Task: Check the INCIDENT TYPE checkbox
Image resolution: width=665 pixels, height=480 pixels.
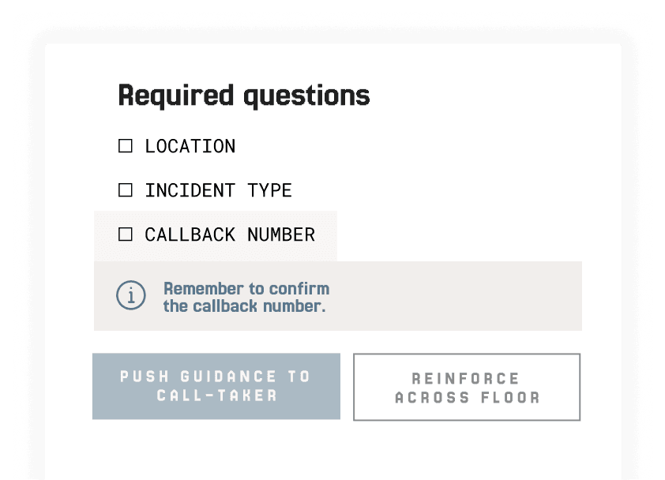Action: pyautogui.click(x=125, y=190)
